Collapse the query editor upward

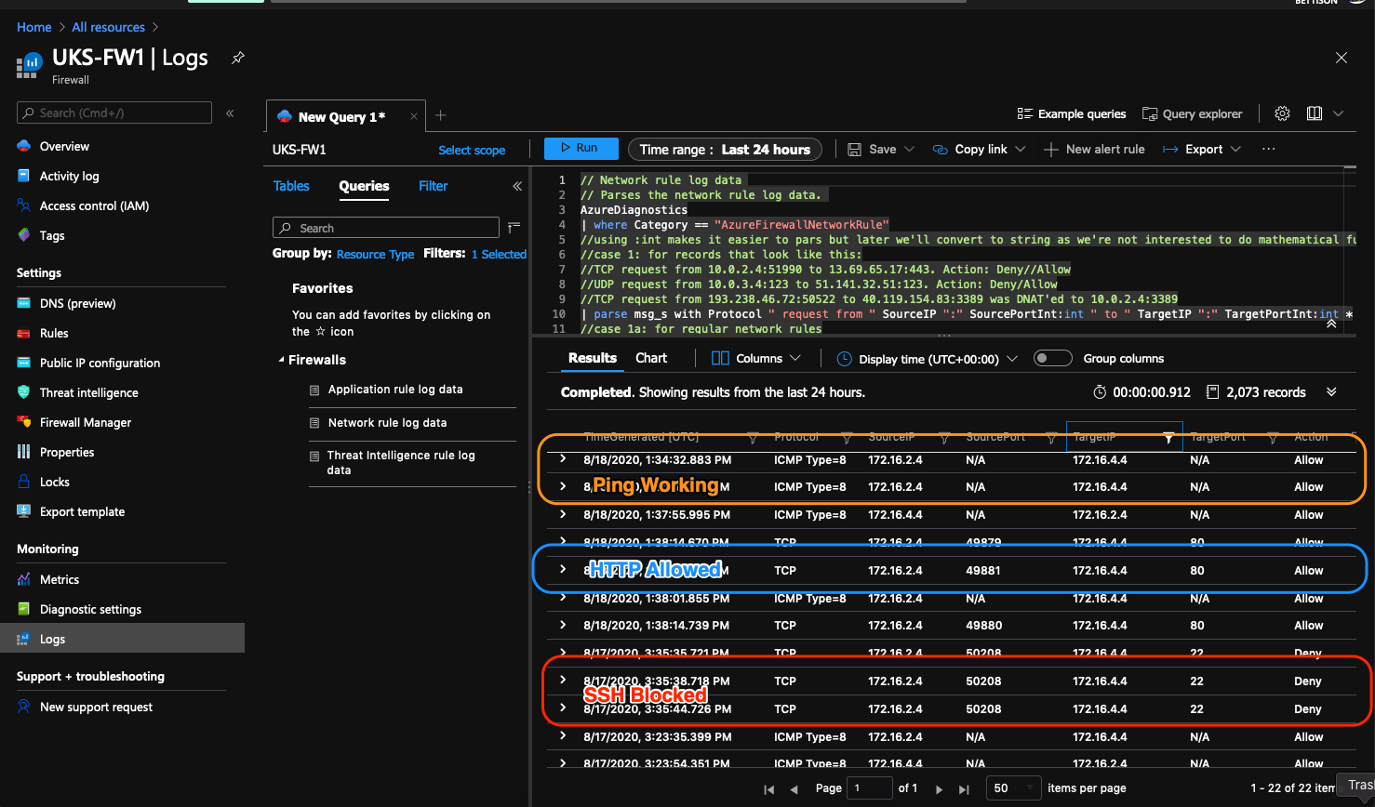click(x=1331, y=323)
